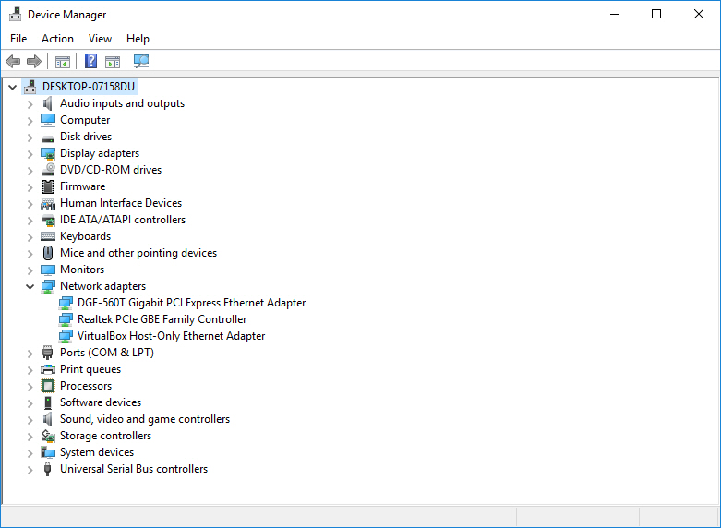Click the Human Interface Devices icon
The width and height of the screenshot is (721, 528).
pyautogui.click(x=48, y=203)
